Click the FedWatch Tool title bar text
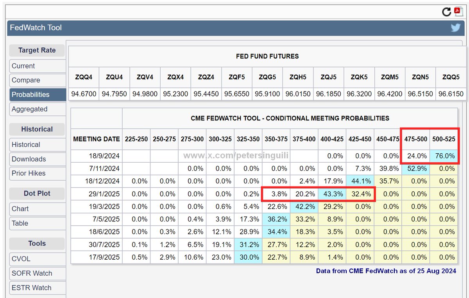The image size is (469, 298). [36, 28]
